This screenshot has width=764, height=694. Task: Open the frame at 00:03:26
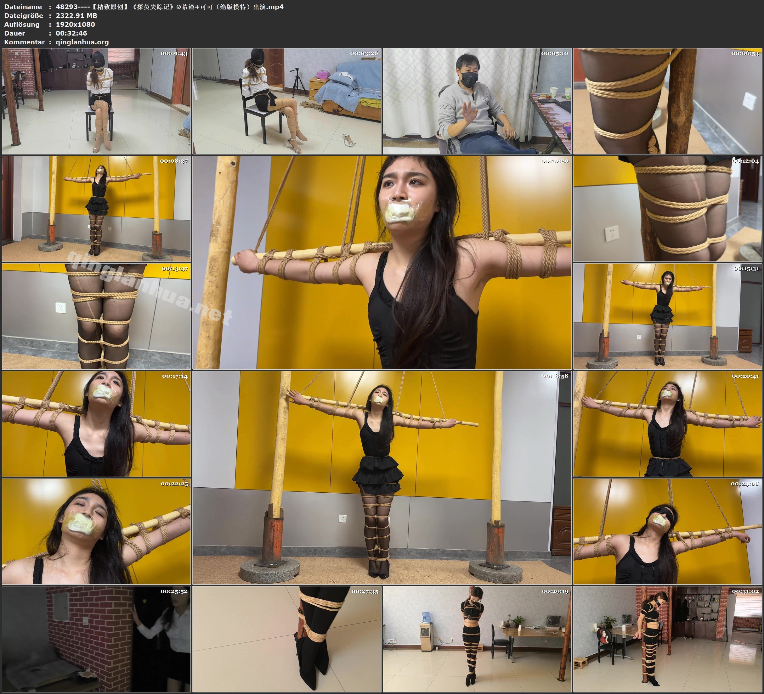(287, 101)
